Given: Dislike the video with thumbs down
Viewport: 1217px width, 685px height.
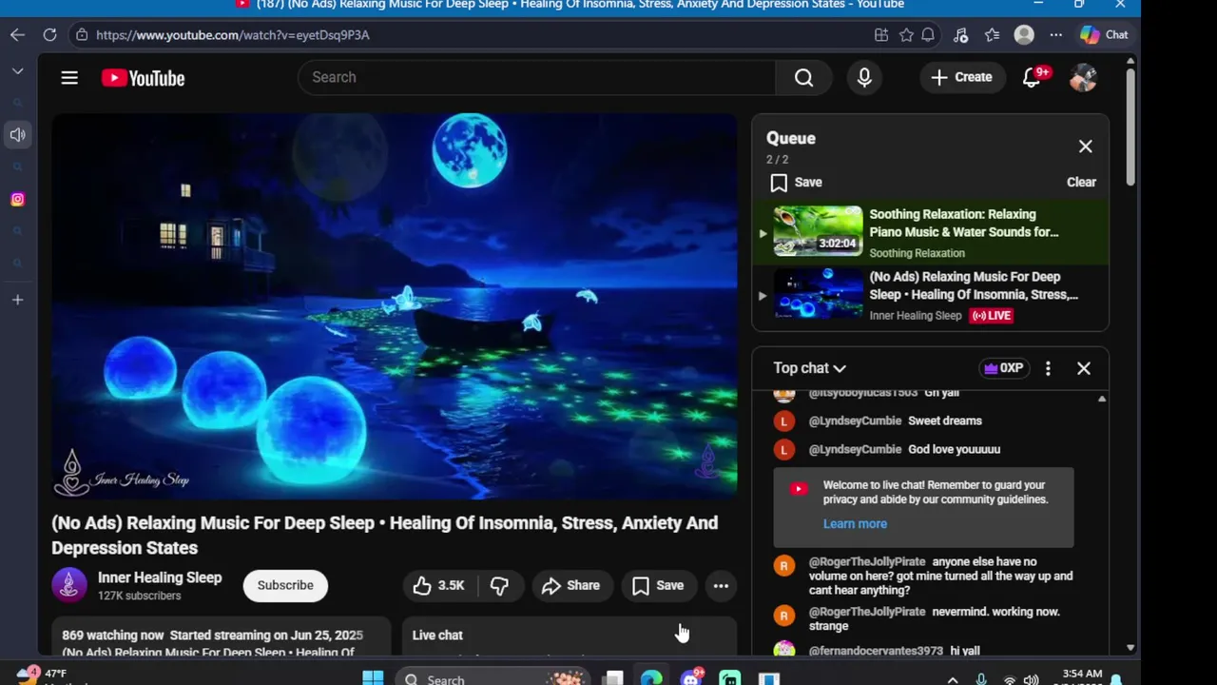Looking at the screenshot, I should (499, 585).
